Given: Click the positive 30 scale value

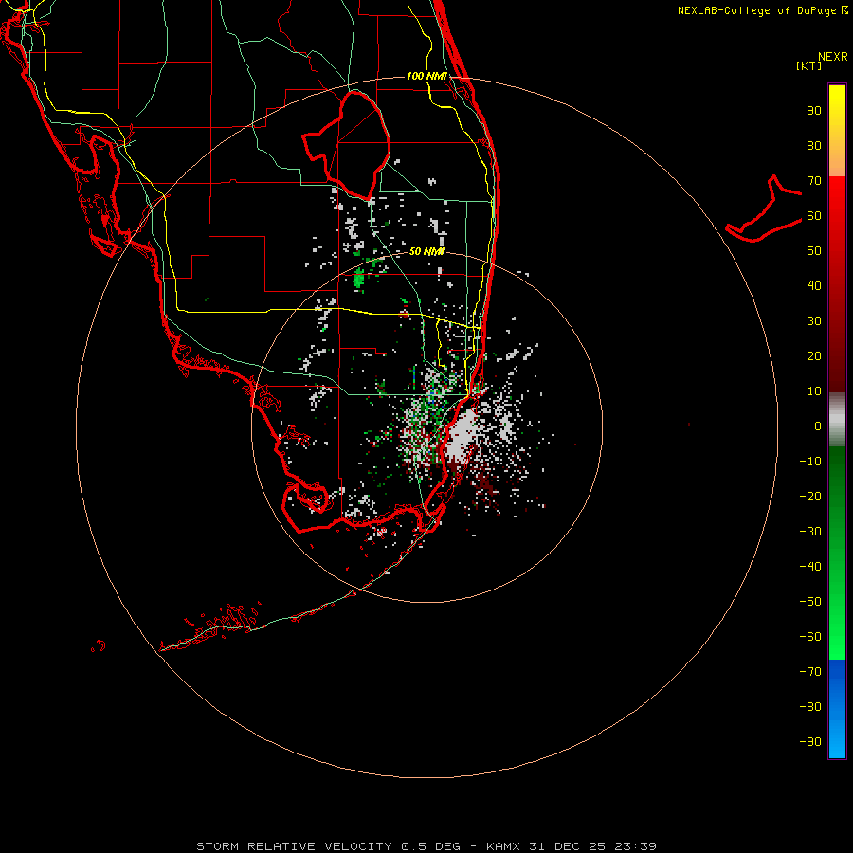Looking at the screenshot, I should point(814,321).
